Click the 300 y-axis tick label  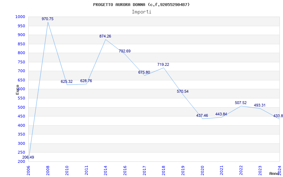(21, 143)
